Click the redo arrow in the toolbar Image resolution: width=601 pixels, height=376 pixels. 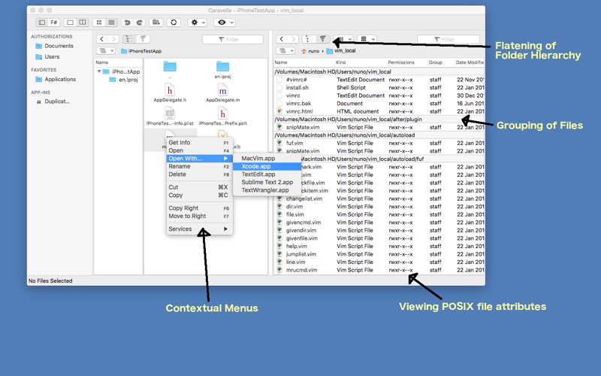[x=139, y=23]
